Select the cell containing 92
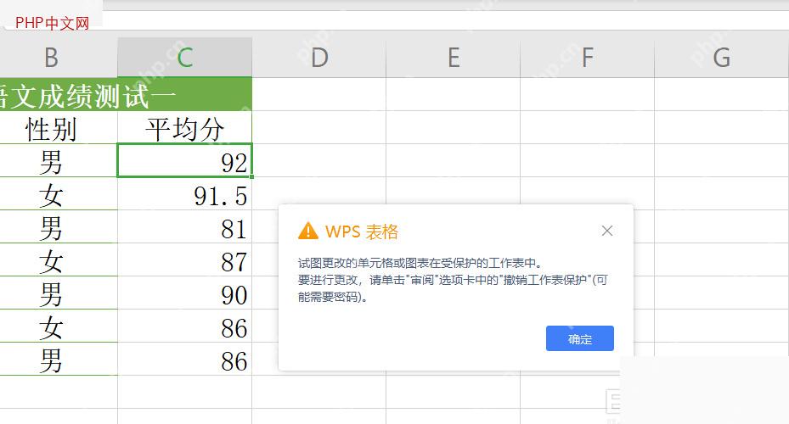 coord(184,161)
